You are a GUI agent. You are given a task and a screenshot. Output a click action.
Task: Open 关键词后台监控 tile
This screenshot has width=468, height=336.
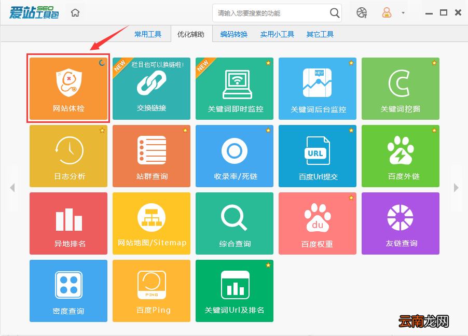point(317,89)
